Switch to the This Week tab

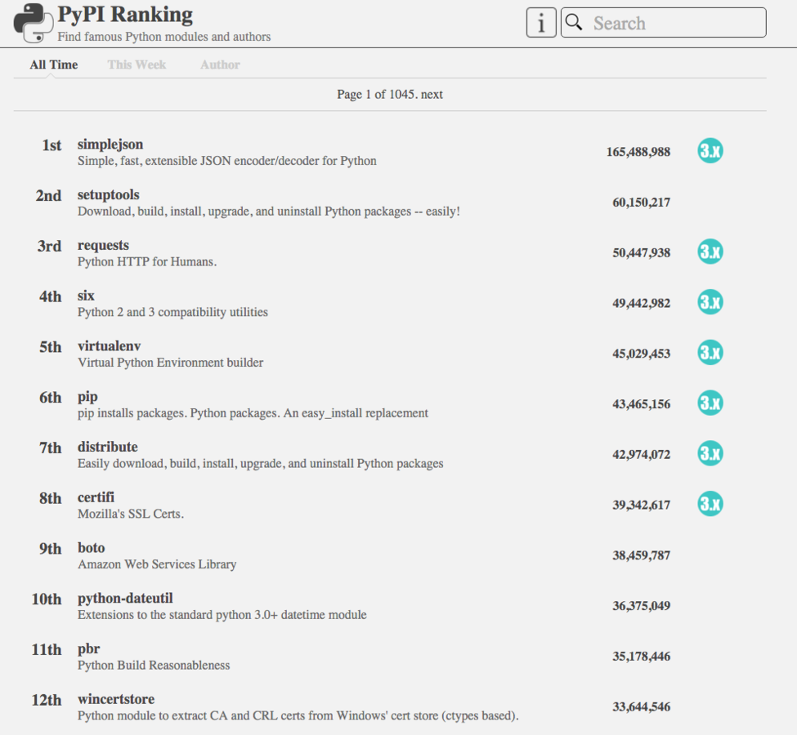137,65
